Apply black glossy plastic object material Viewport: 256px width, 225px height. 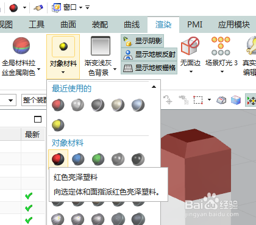[138, 159]
